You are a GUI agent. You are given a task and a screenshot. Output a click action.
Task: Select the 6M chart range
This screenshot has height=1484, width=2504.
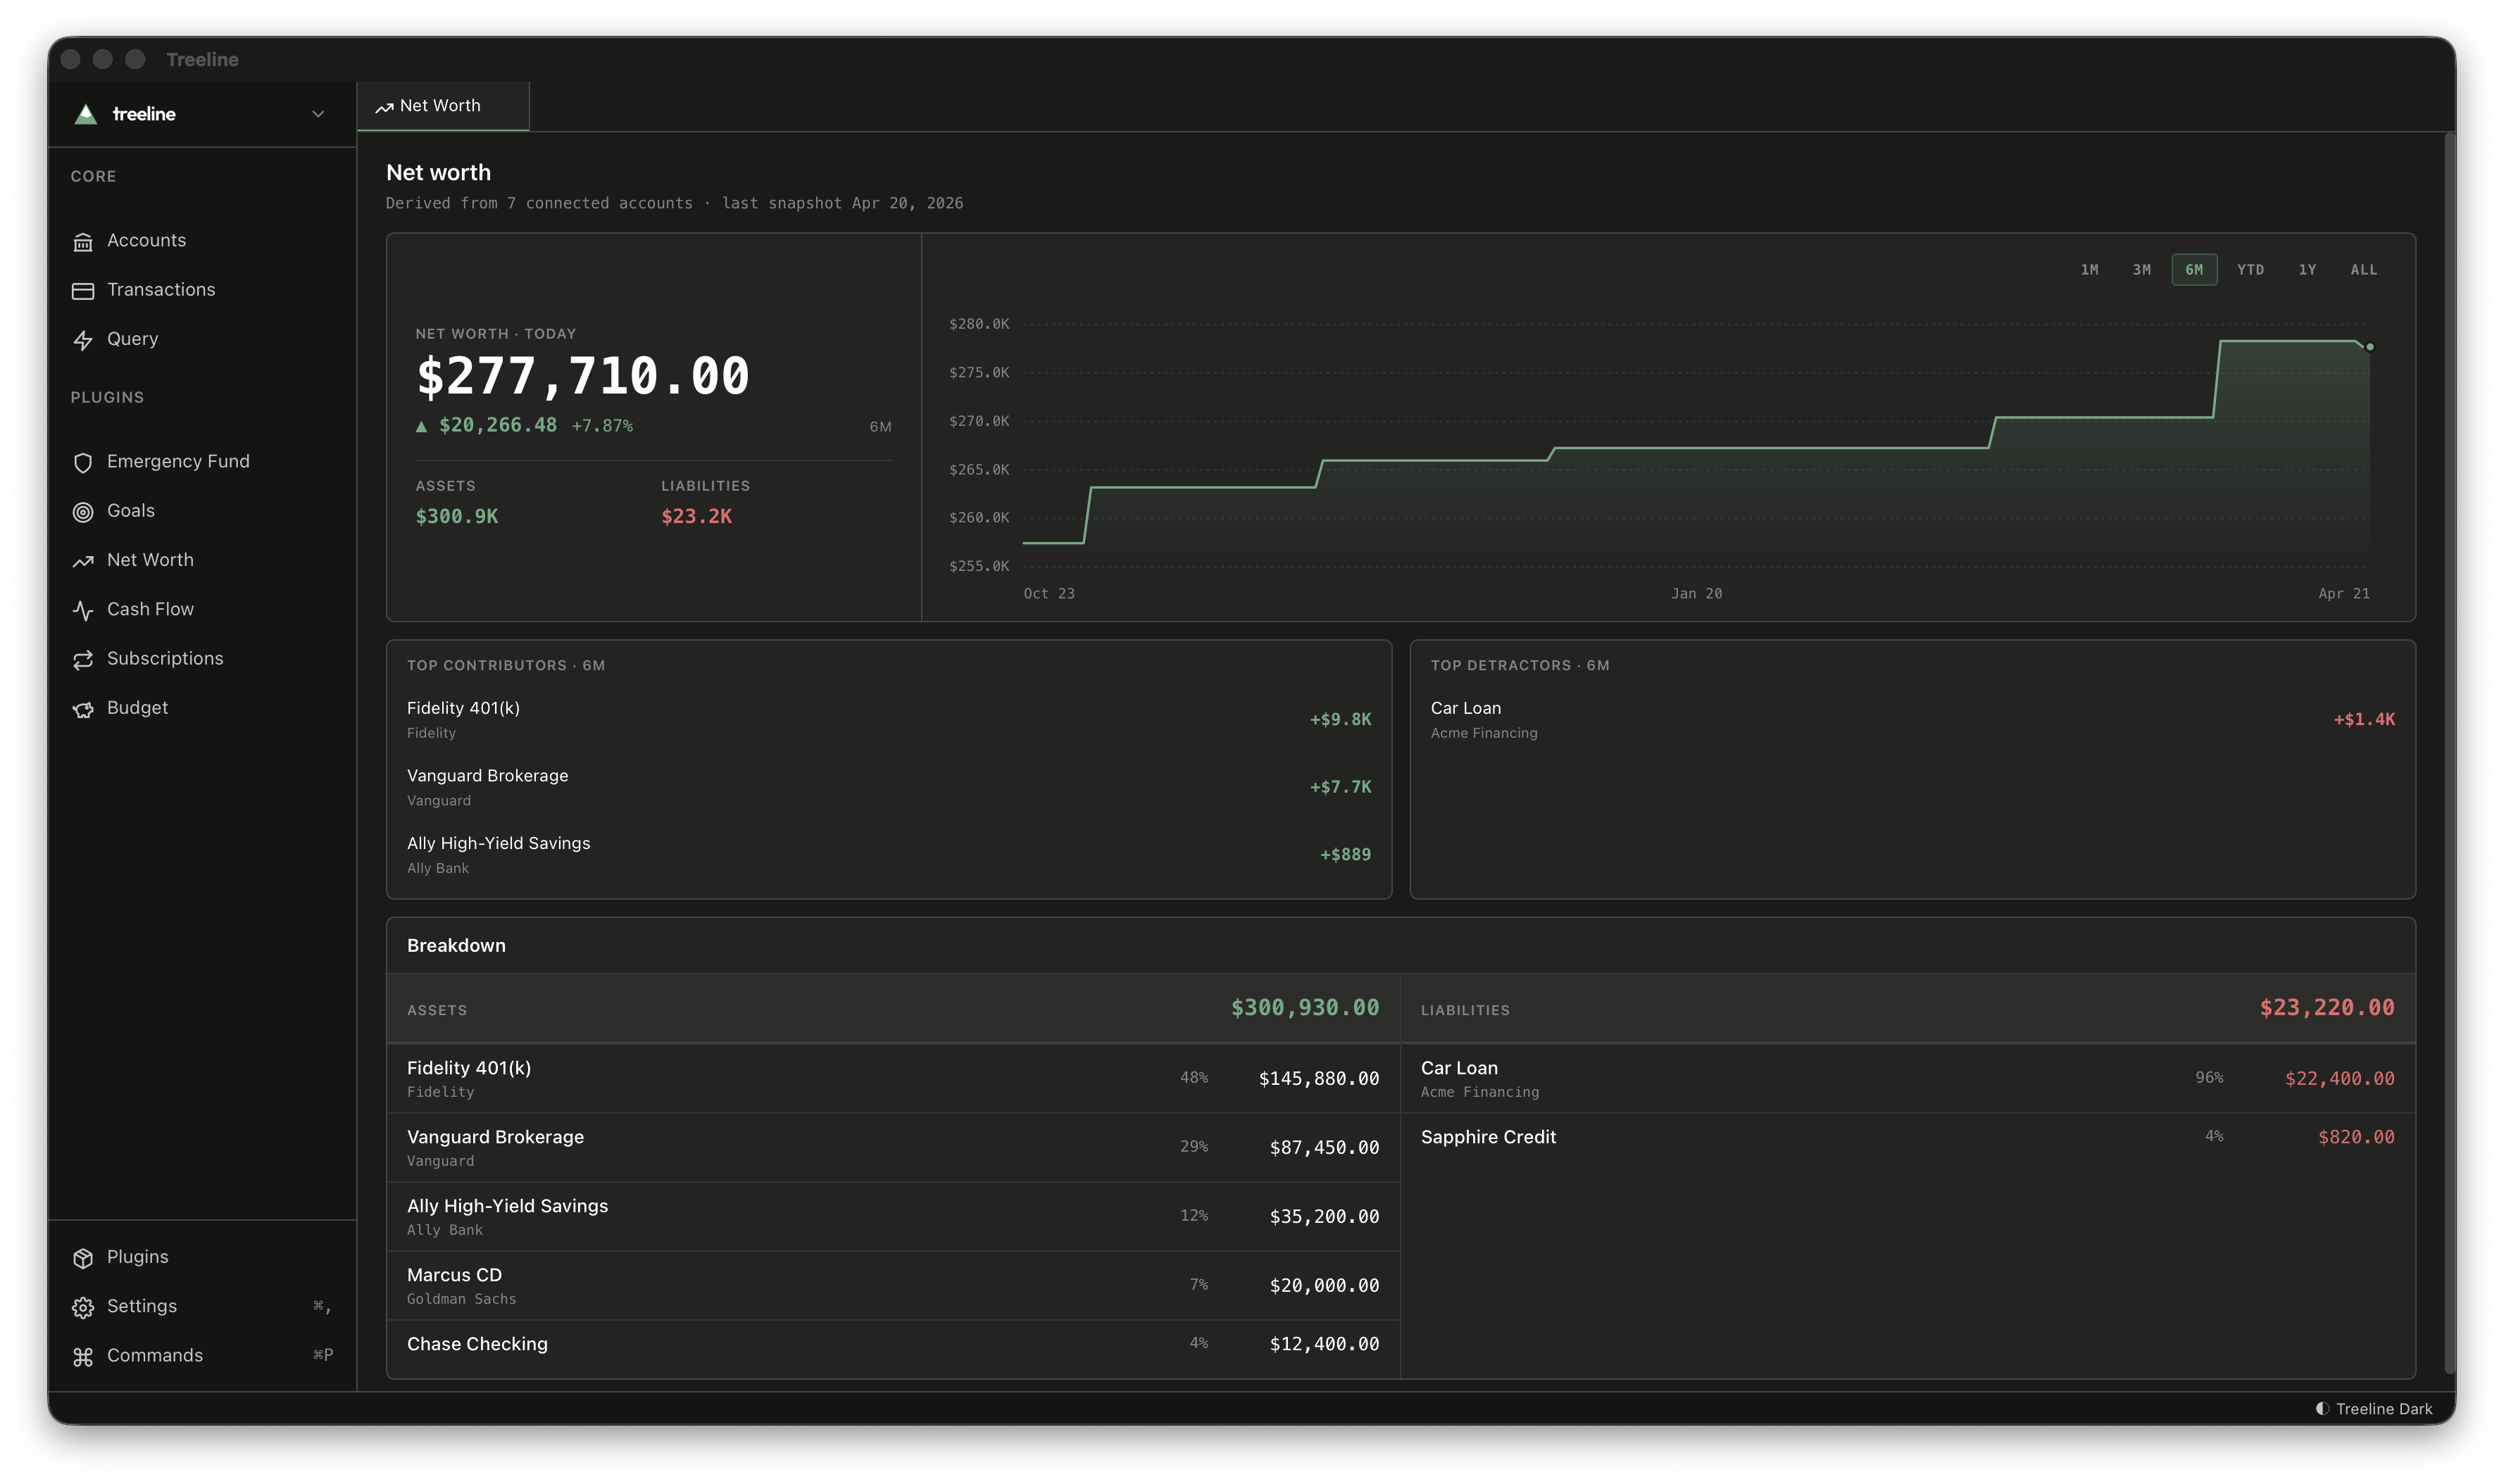2194,270
